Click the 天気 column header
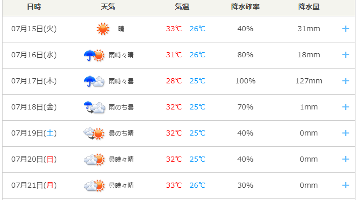 pyautogui.click(x=108, y=7)
